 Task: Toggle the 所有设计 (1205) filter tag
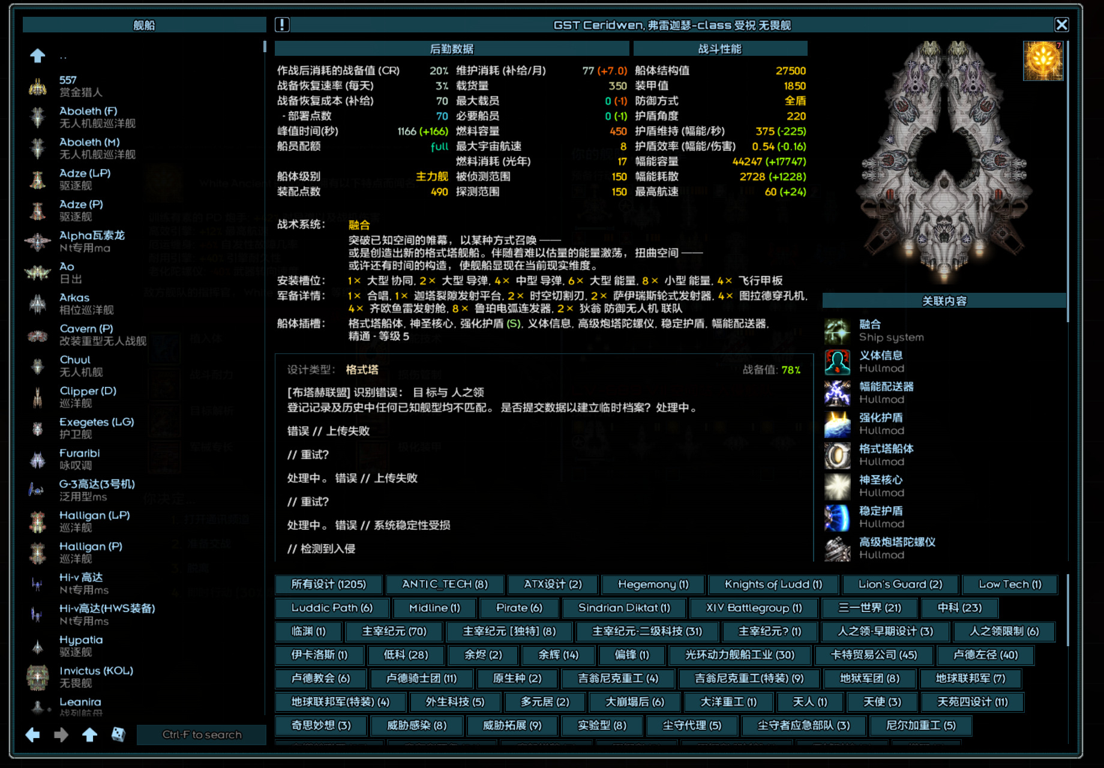click(328, 584)
